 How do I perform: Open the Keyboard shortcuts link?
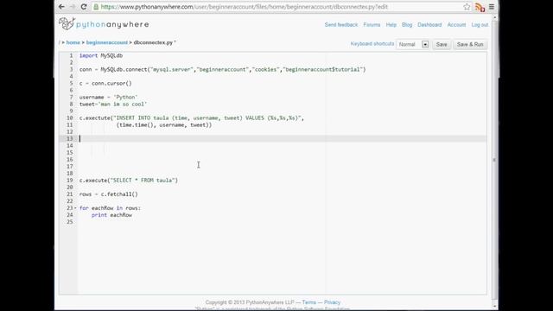coord(372,44)
